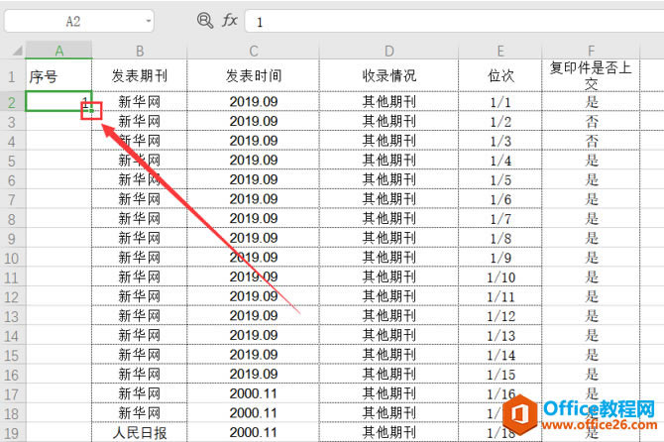Click the 复印件是否上交 header cell

tap(591, 75)
